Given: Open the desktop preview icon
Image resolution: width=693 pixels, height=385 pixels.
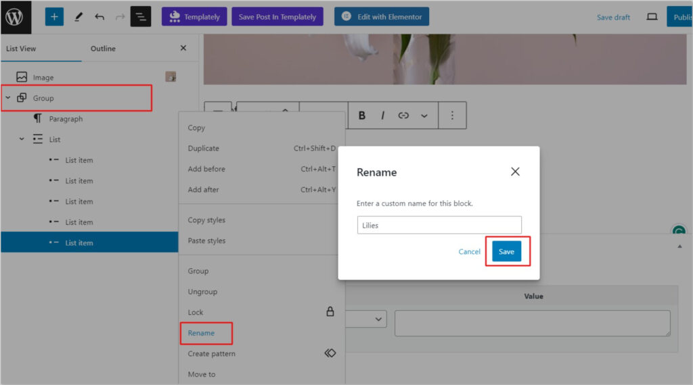Looking at the screenshot, I should (652, 17).
